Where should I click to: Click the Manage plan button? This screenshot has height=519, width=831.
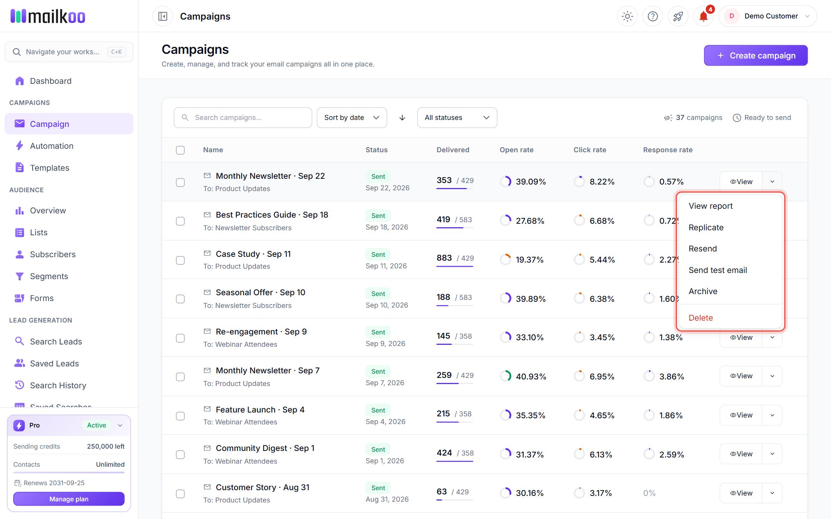69,499
